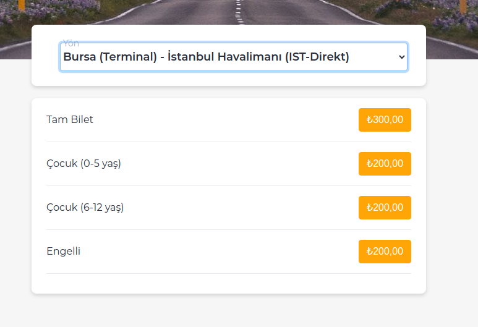
Task: Select the Çocuk (0-5 yaş) label
Action: (83, 164)
